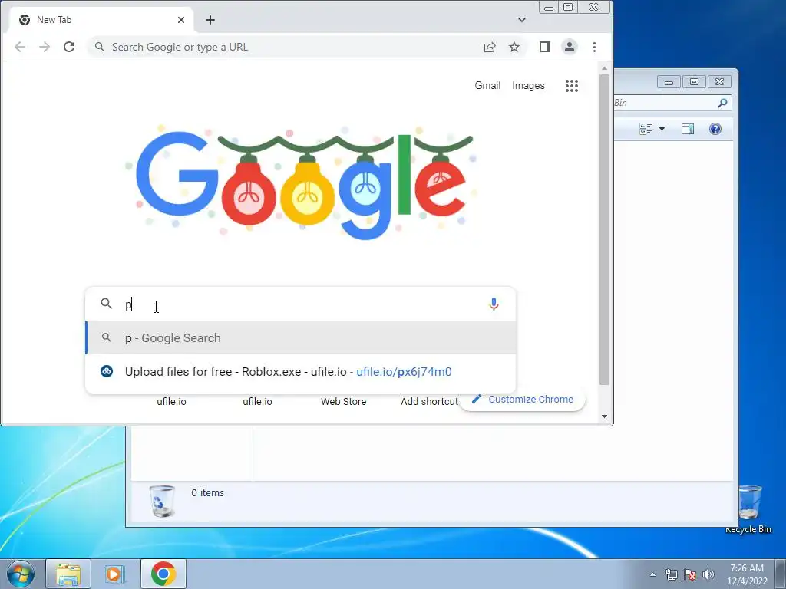Open the Recycle Bin desktop icon
Screen dimensions: 786x589
[x=748, y=509]
